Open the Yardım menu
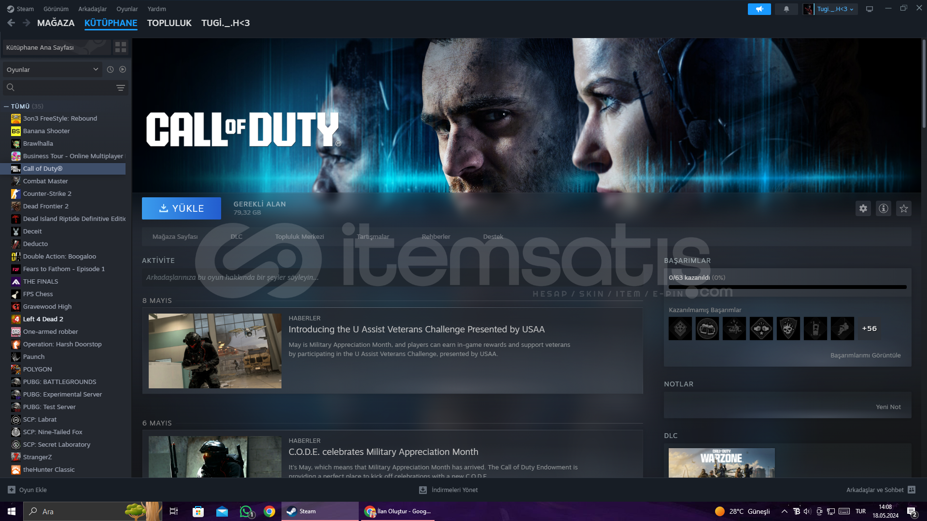927x521 pixels. coord(157,9)
